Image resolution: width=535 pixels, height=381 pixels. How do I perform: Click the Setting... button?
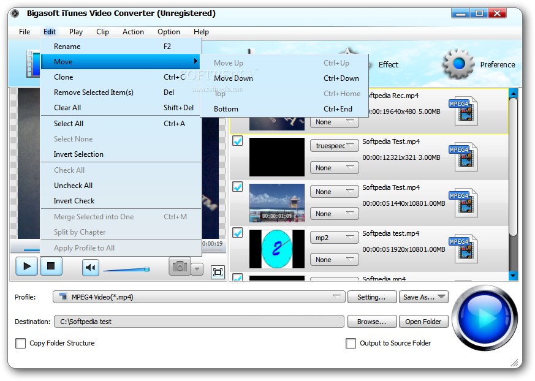(372, 297)
